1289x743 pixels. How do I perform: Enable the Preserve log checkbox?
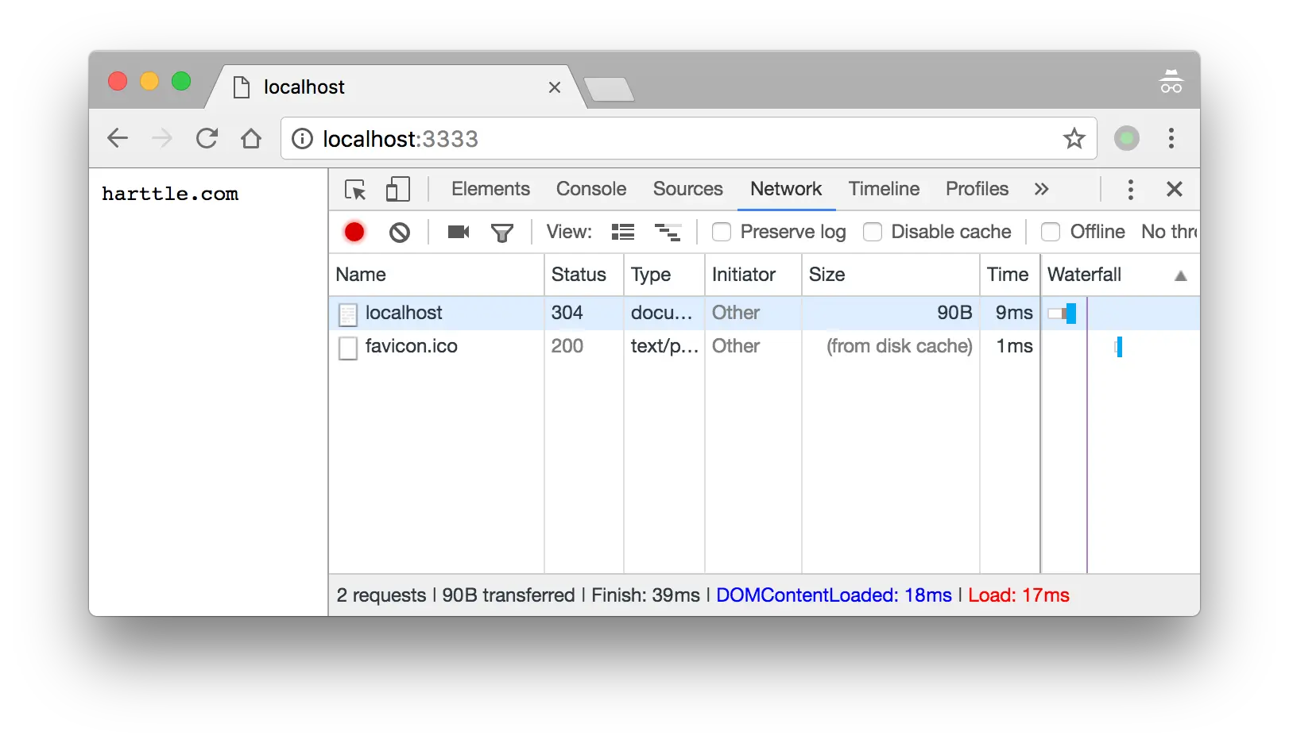coord(722,232)
